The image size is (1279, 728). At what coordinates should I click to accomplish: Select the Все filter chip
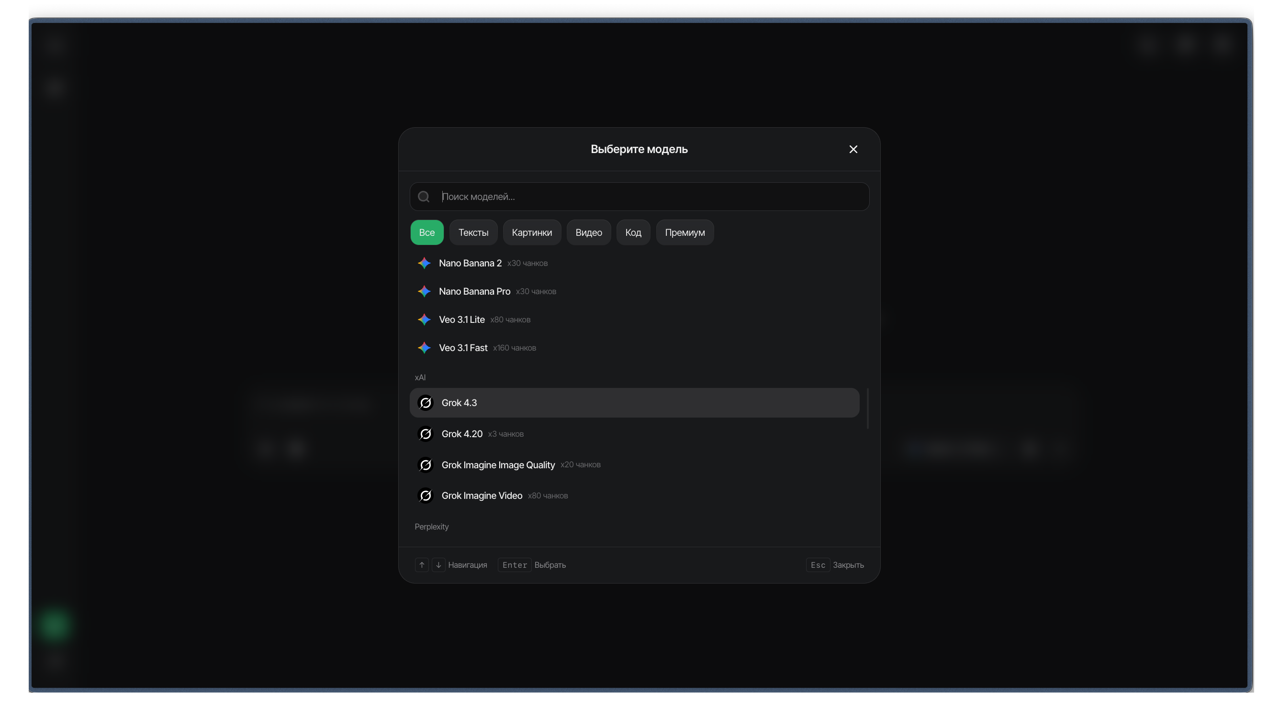tap(426, 232)
